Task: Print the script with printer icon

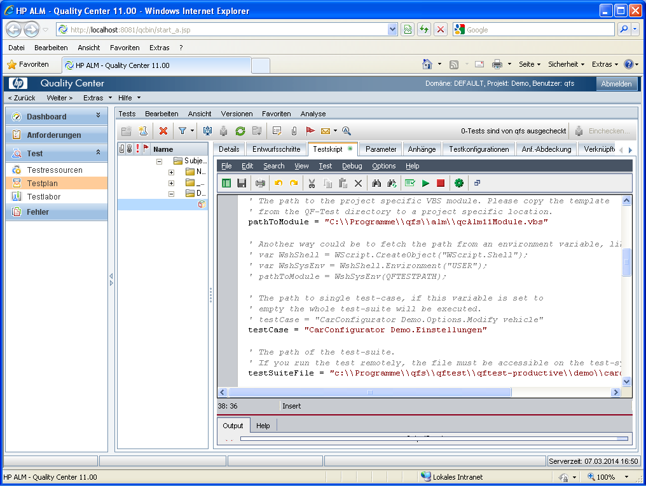Action: click(260, 184)
